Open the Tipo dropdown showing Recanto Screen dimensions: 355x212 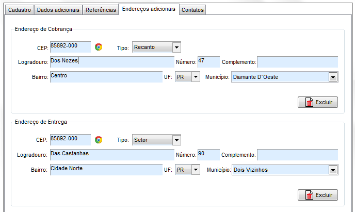pyautogui.click(x=156, y=47)
